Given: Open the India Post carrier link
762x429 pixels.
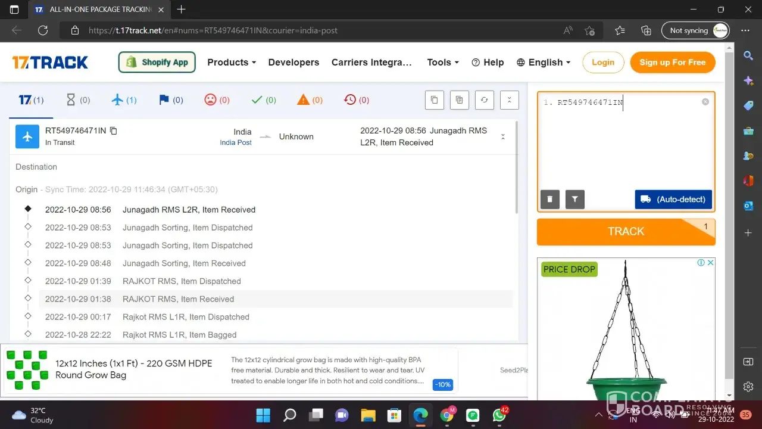Looking at the screenshot, I should (x=236, y=142).
